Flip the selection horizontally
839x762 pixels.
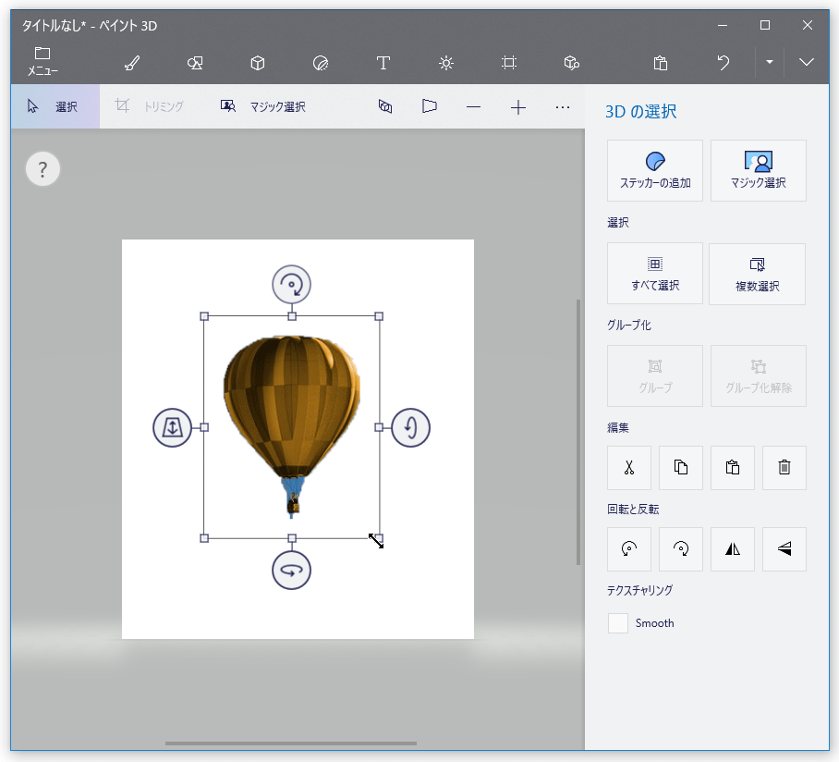[x=733, y=549]
